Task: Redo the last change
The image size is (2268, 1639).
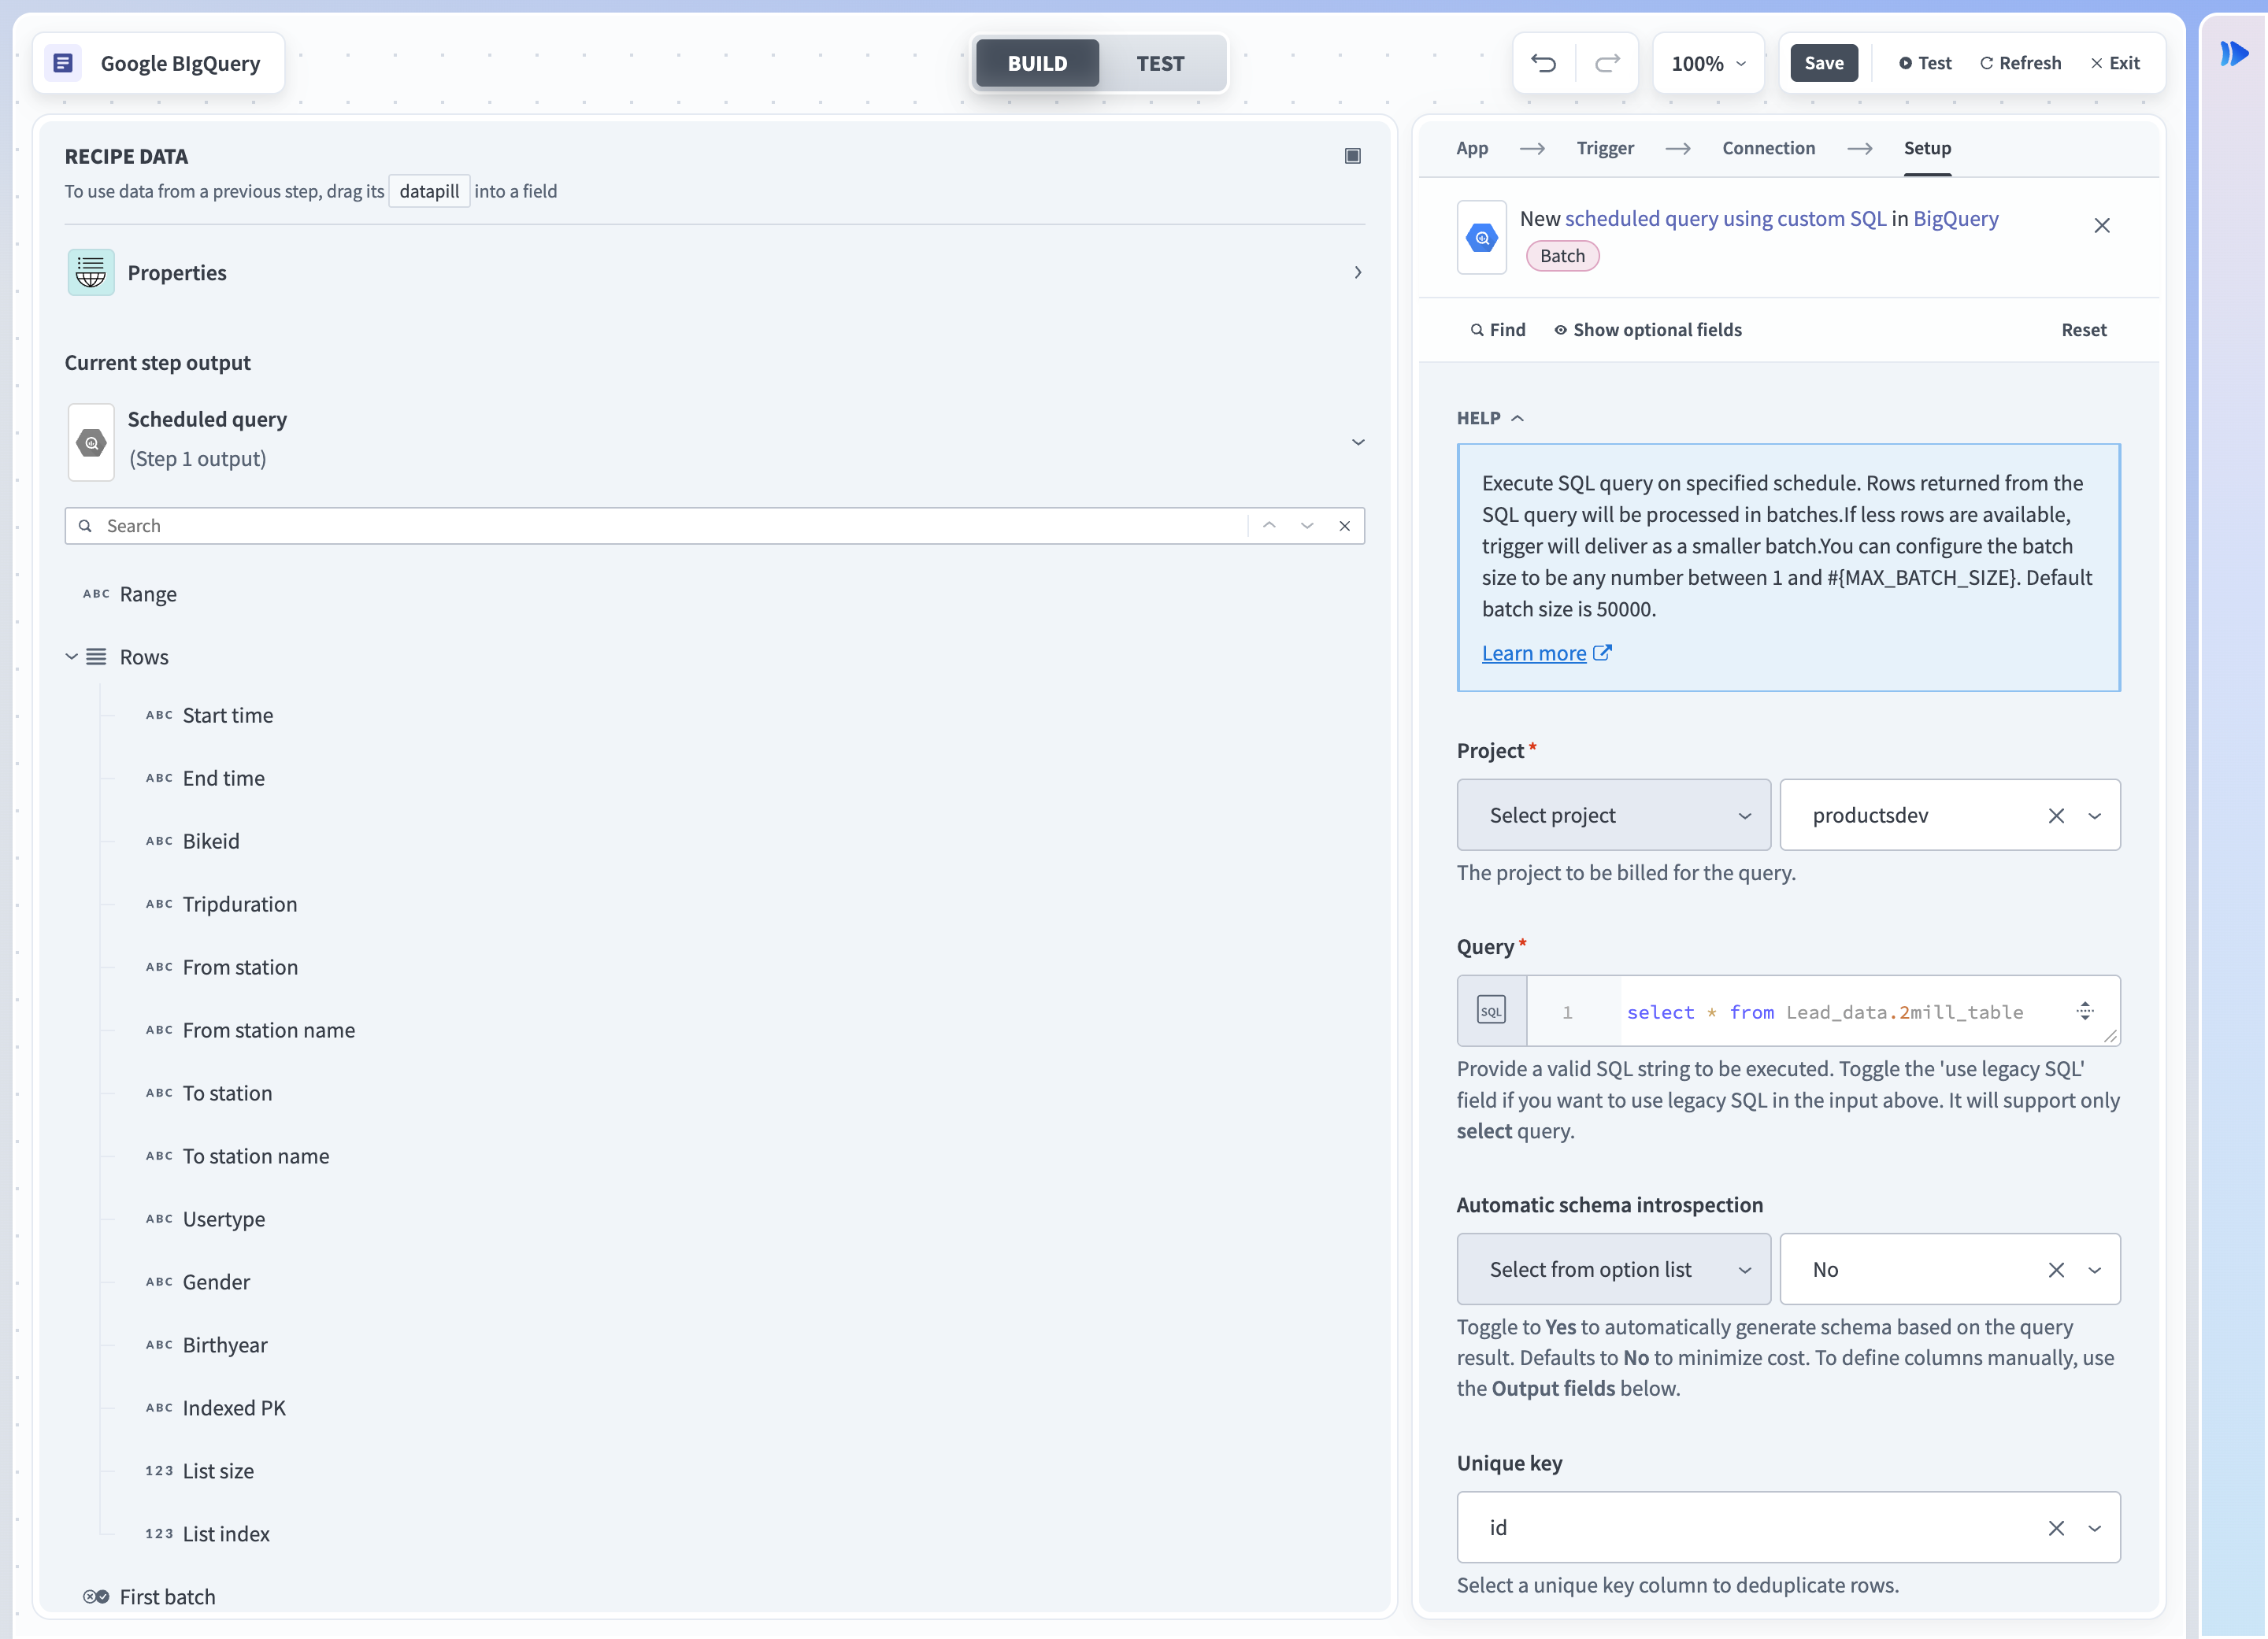Action: click(x=1607, y=63)
